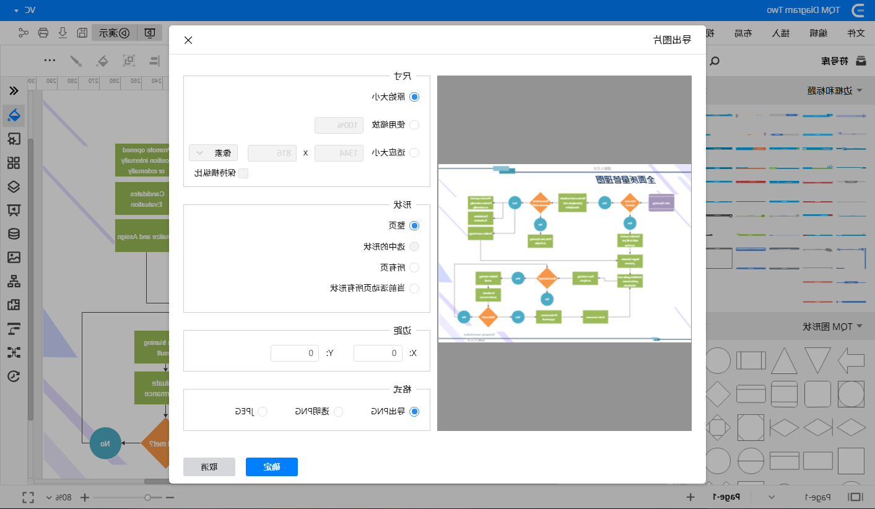The width and height of the screenshot is (875, 509).
Task: Open the 布局 menu
Action: pos(742,33)
